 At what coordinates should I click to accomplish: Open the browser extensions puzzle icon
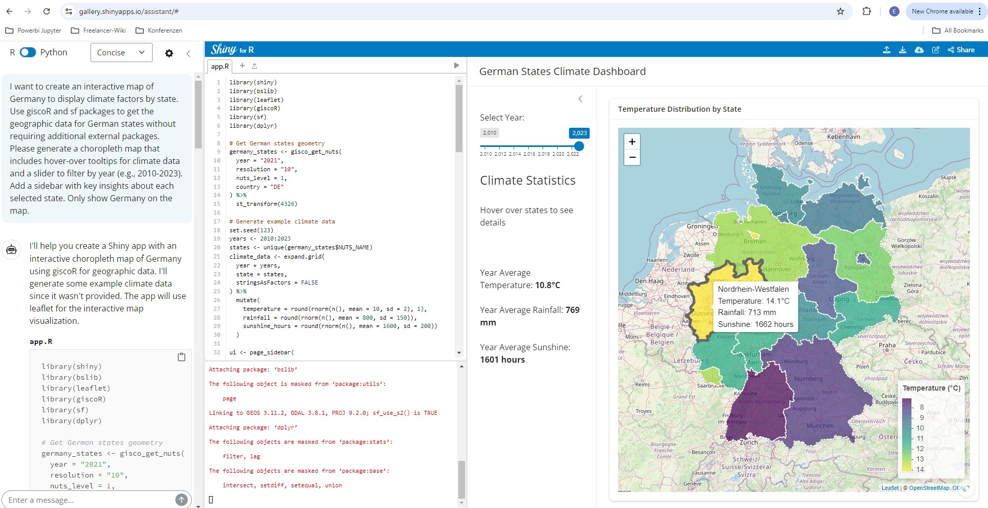point(866,11)
